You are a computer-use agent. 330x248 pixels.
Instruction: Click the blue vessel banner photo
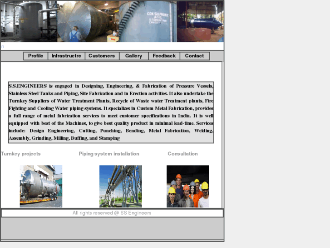200,21
